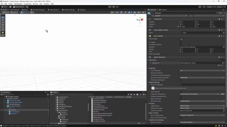Screen dimensions: 227x127
Task: Switch to the Package Manager tab
Action: 38,10
